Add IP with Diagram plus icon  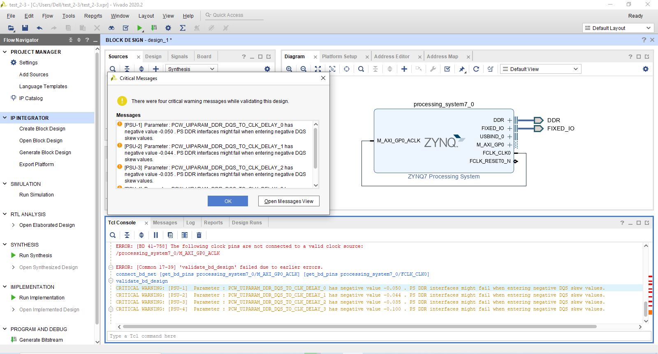click(404, 69)
